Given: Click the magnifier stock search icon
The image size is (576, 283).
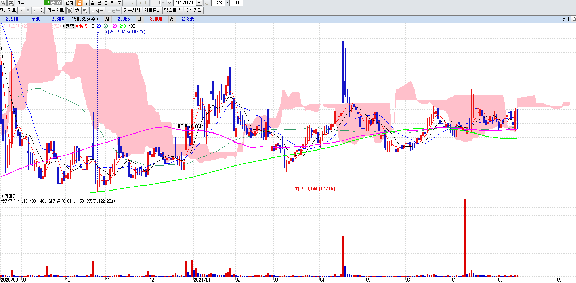Looking at the screenshot, I should (3, 3).
